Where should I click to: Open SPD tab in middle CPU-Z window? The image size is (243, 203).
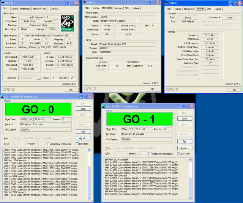coord(127,8)
